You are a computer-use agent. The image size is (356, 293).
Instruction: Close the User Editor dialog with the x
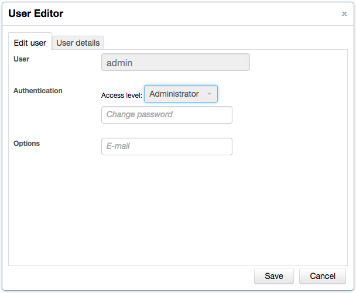[x=344, y=13]
